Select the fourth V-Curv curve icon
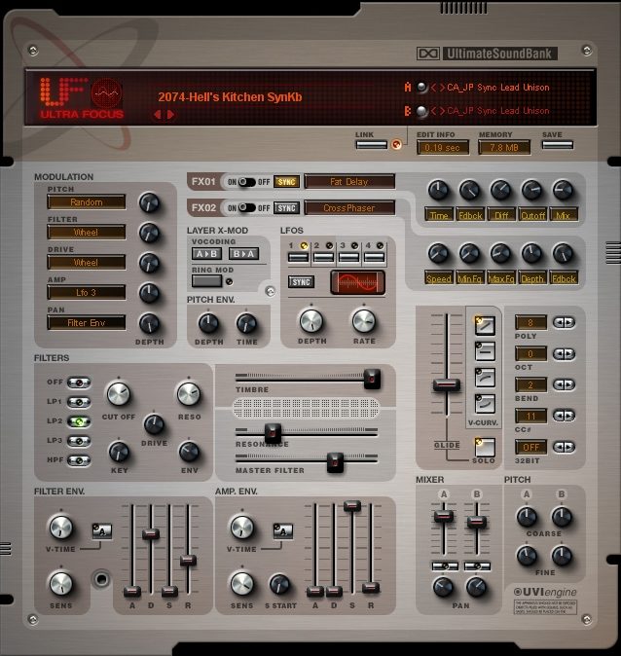The height and width of the screenshot is (656, 621). click(x=485, y=403)
